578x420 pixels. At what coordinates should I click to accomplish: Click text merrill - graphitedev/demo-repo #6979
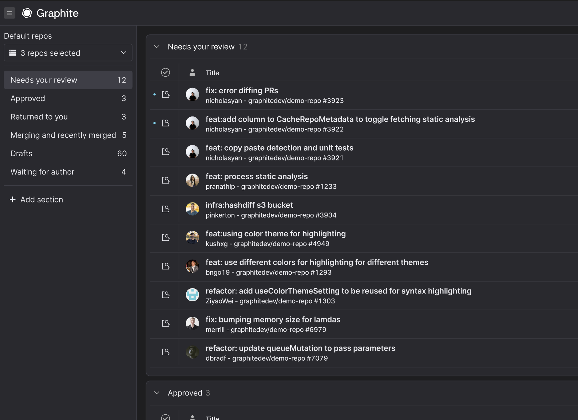pyautogui.click(x=266, y=330)
